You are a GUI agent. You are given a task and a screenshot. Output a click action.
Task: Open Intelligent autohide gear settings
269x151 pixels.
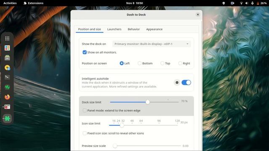tap(177, 83)
